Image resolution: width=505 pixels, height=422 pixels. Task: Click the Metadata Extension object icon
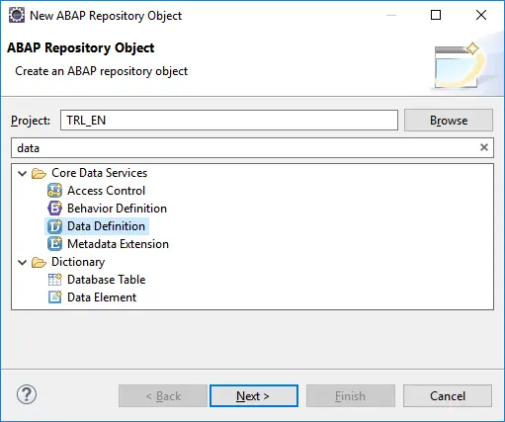pos(54,244)
